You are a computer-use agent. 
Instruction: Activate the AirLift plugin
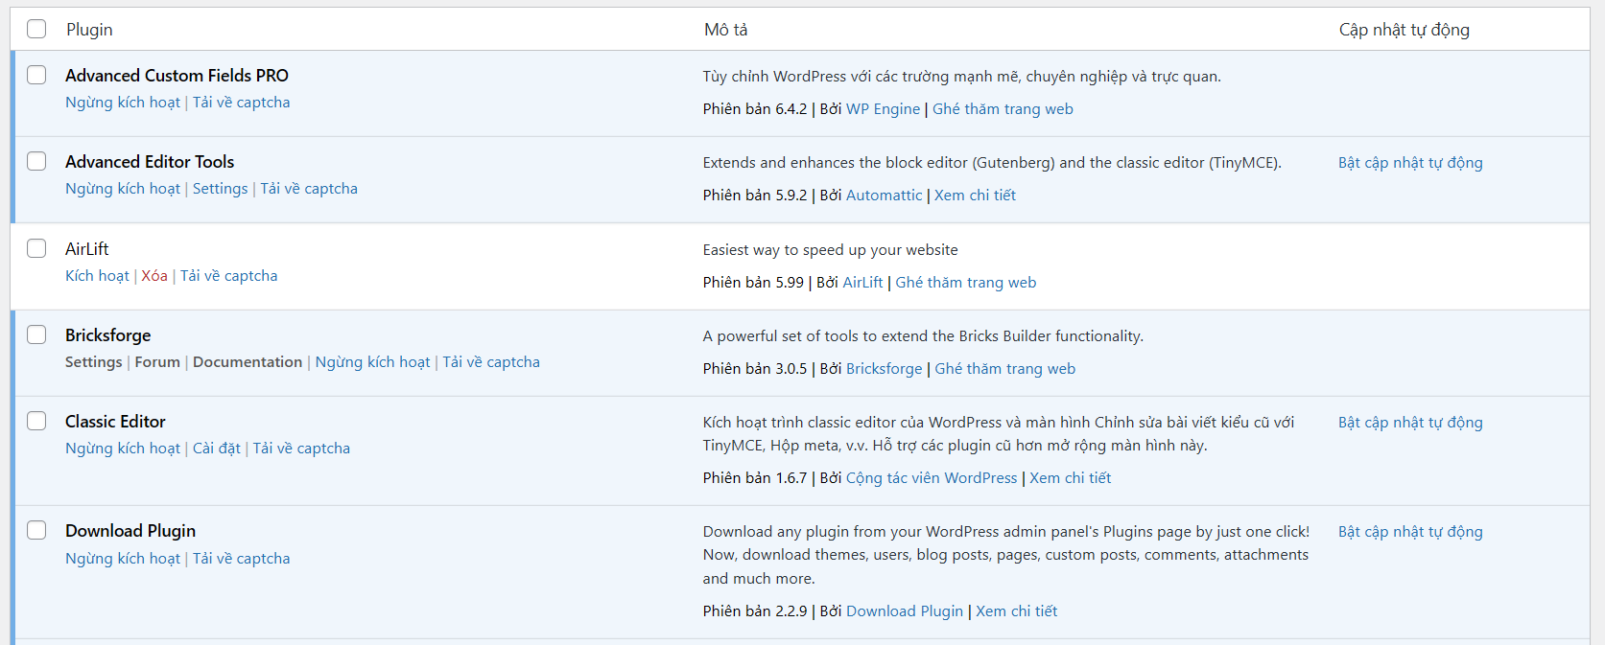[x=97, y=276]
